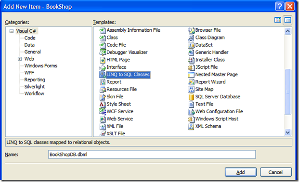The image size is (299, 182).
Task: Select the Web category label
Action: point(29,59)
